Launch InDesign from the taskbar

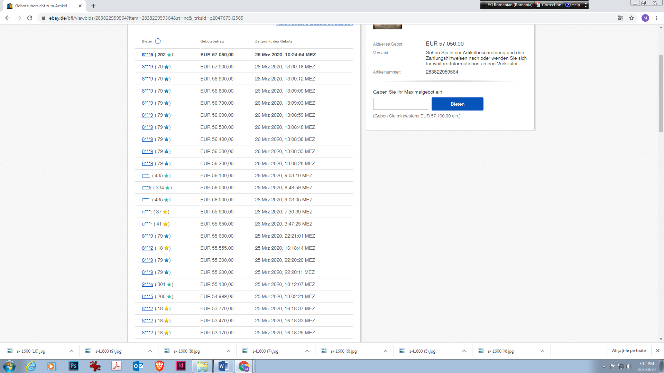pyautogui.click(x=181, y=366)
